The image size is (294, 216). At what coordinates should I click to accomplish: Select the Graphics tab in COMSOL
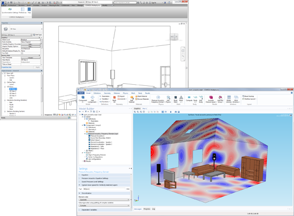click(137, 108)
